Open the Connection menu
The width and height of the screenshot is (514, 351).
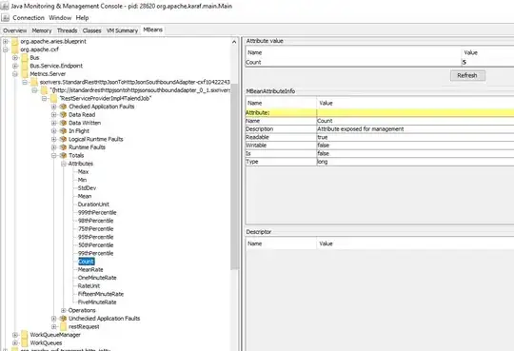coord(29,18)
